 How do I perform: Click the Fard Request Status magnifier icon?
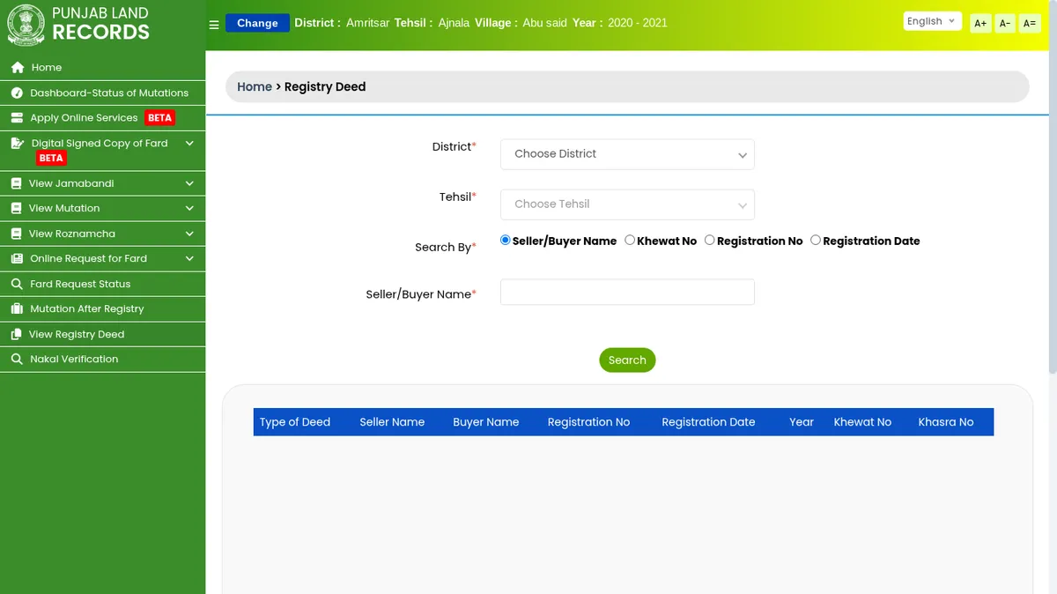tap(17, 285)
